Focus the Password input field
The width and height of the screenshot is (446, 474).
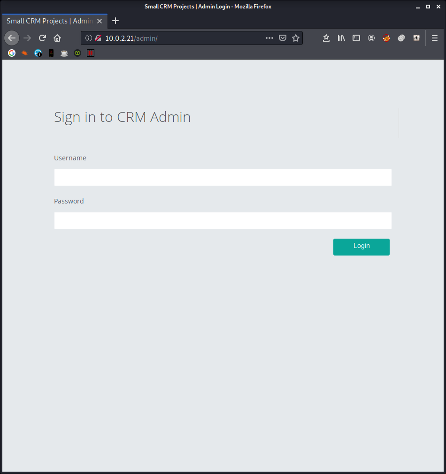pyautogui.click(x=223, y=220)
